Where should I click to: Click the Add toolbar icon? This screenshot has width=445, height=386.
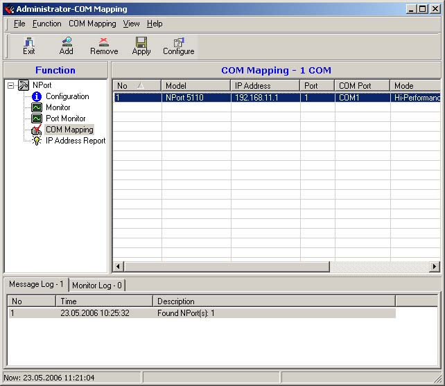pyautogui.click(x=66, y=46)
